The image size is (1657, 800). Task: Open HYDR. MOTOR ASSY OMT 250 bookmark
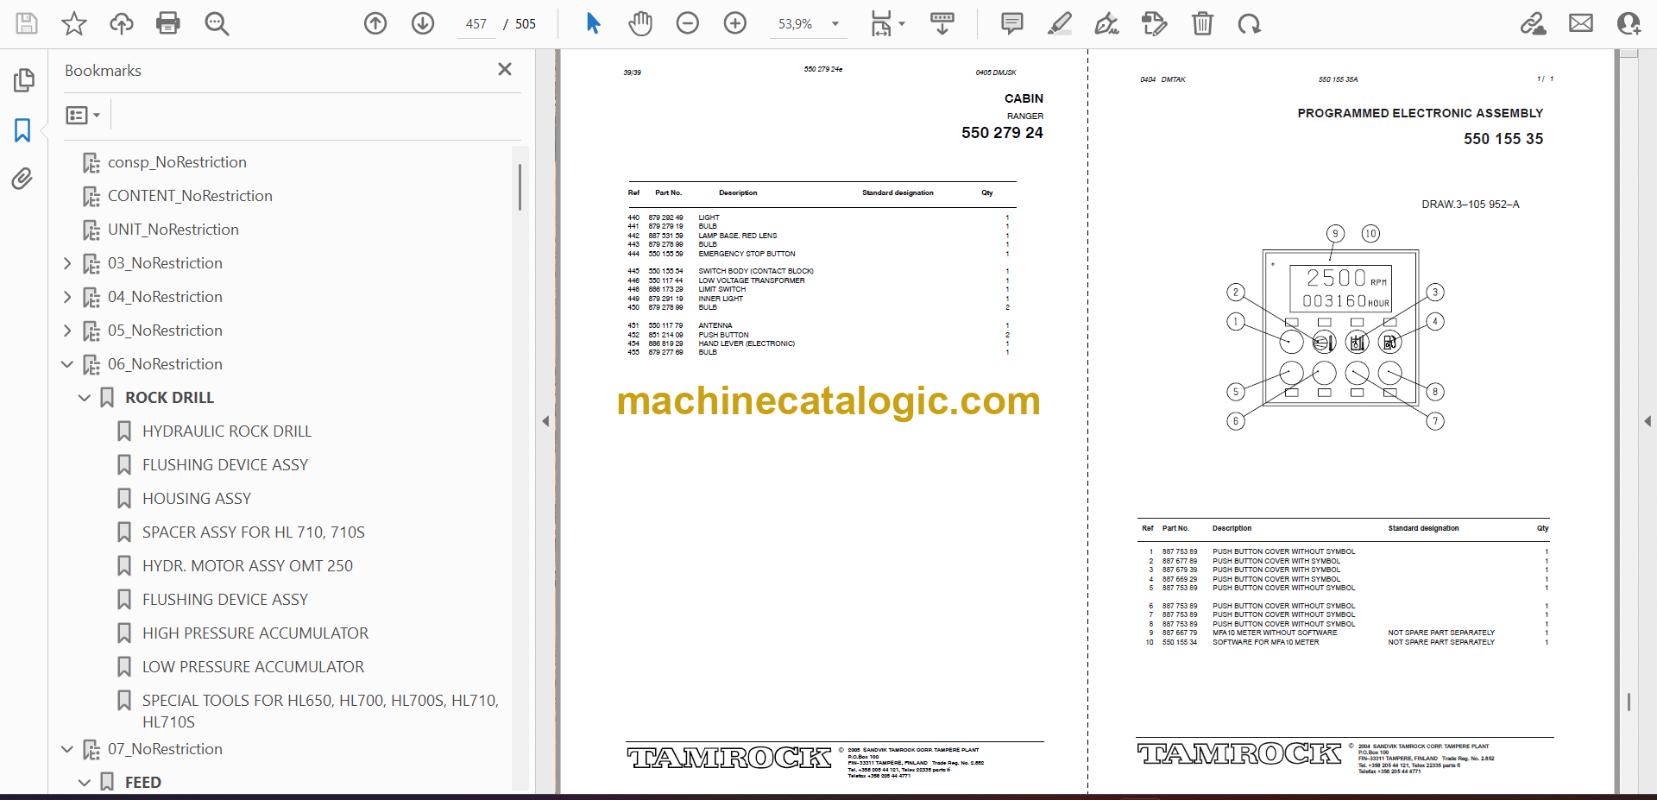(x=248, y=566)
